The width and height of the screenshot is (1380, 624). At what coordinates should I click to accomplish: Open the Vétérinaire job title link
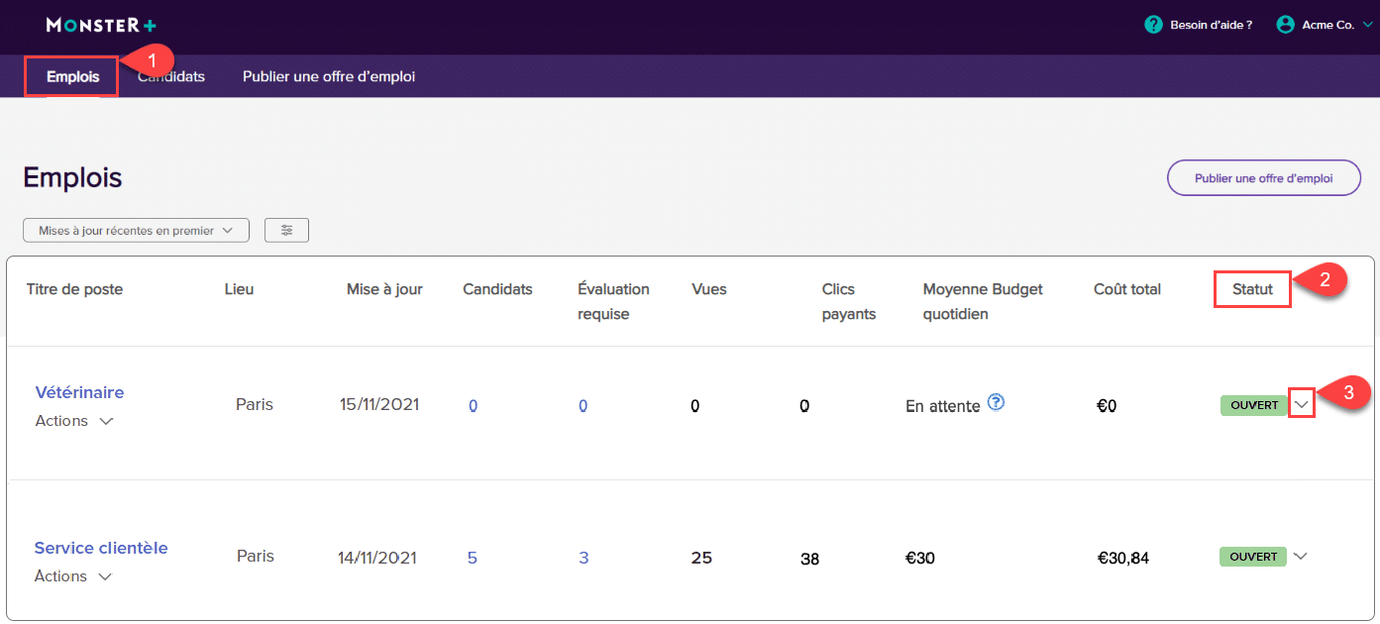[79, 392]
